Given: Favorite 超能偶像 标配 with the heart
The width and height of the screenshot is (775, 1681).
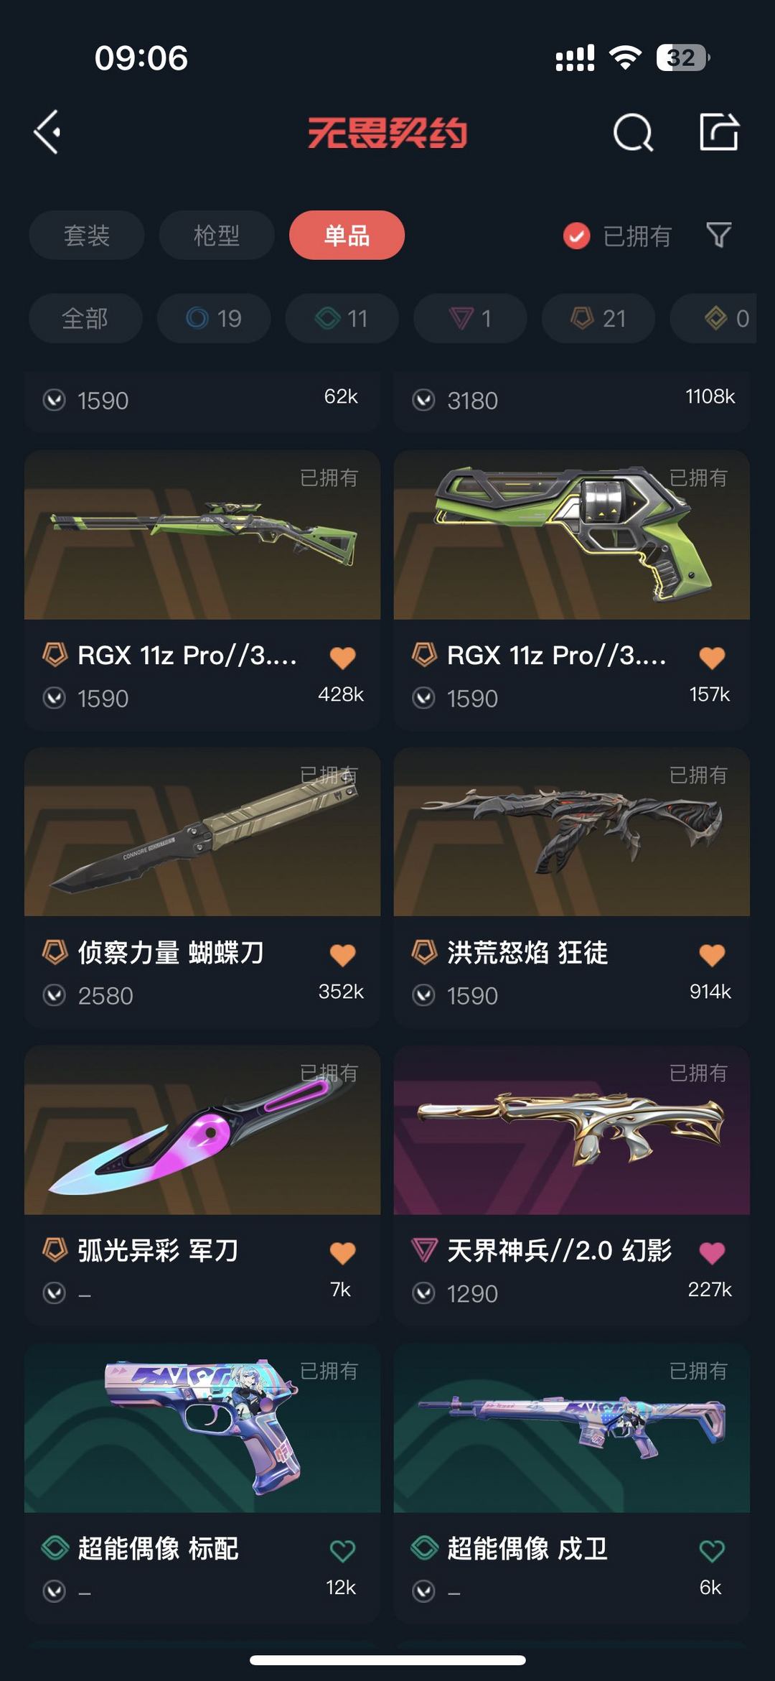Looking at the screenshot, I should [342, 1551].
